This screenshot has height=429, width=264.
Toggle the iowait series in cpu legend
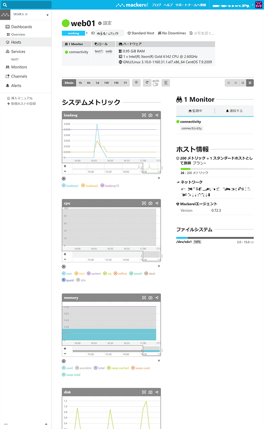click(x=136, y=274)
